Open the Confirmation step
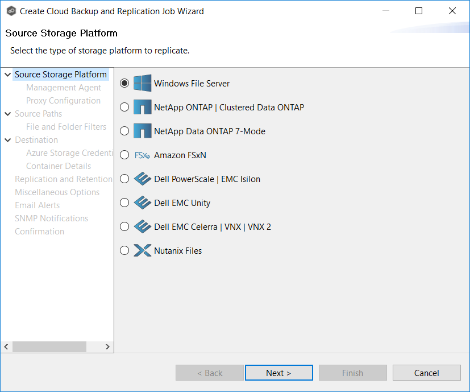This screenshot has height=392, width=470. click(39, 231)
